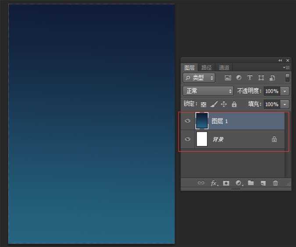
Task: Hide the 图层 1 layer visibility
Action: tap(188, 121)
